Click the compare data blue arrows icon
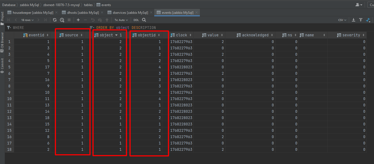This screenshot has width=374, height=164. coord(368,20)
